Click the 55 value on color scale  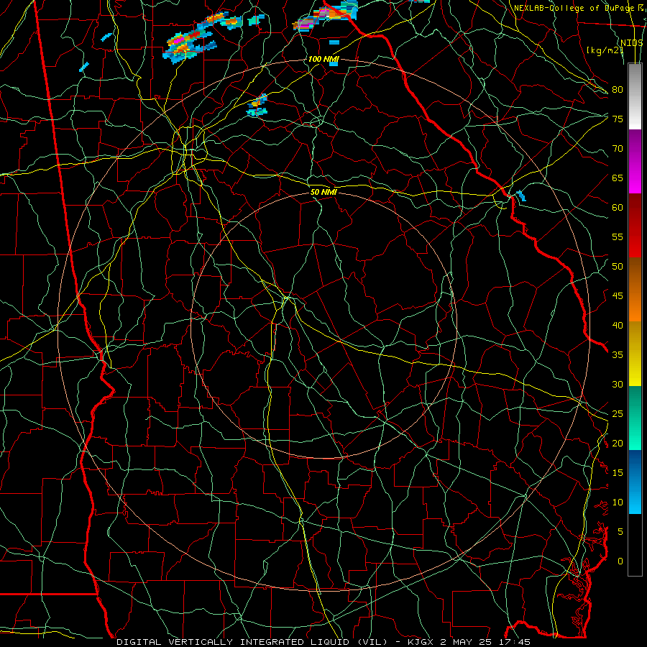point(618,237)
